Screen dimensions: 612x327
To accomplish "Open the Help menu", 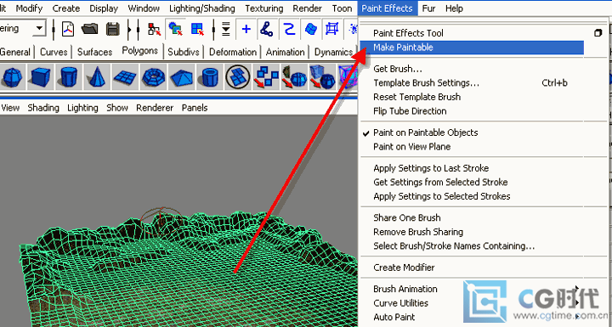I will pos(454,8).
